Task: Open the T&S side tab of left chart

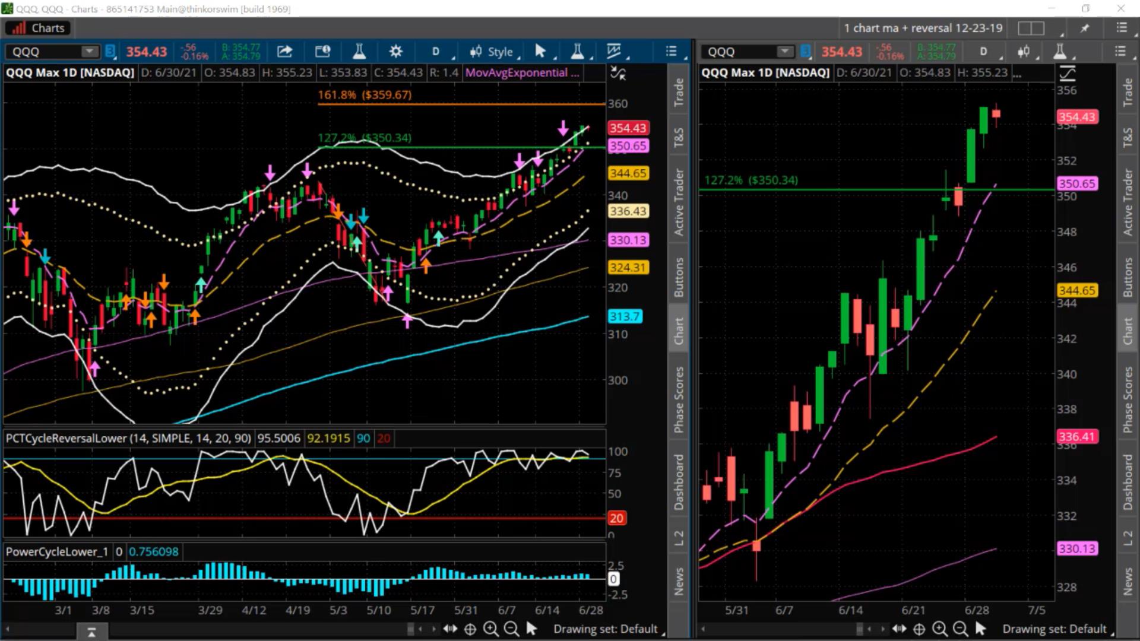Action: [x=679, y=137]
